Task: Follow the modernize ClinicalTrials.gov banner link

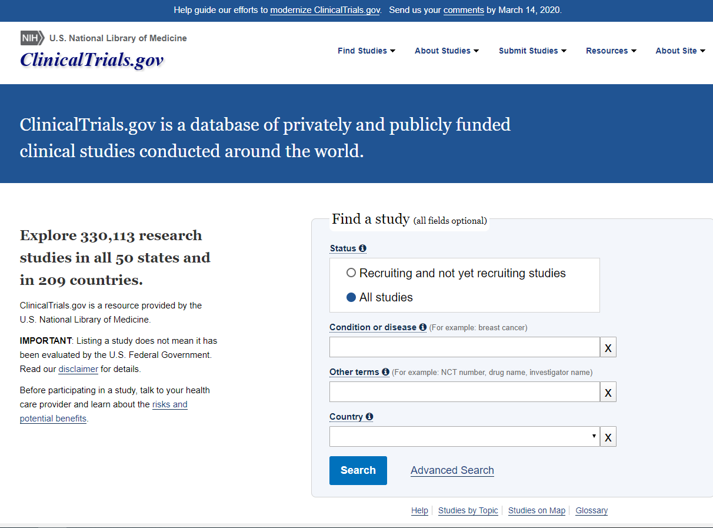Action: point(325,11)
